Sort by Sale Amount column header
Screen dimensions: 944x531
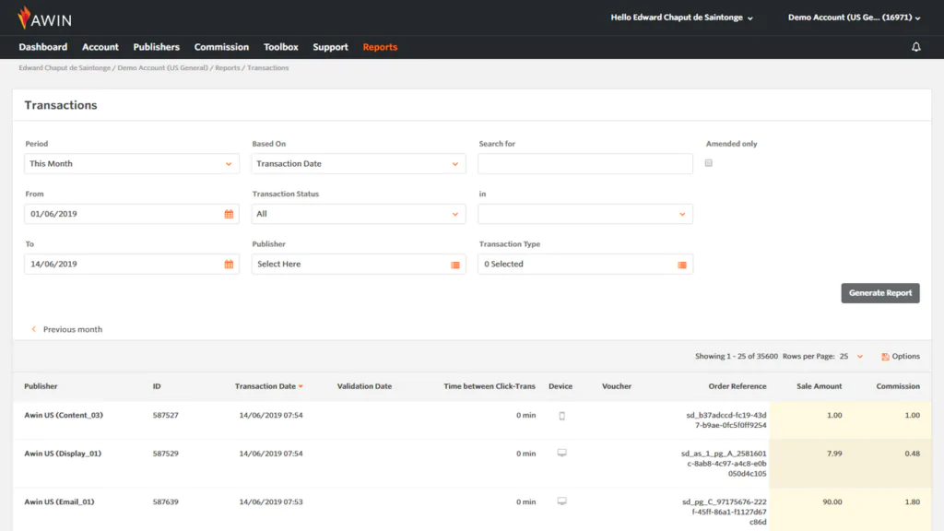tap(820, 386)
